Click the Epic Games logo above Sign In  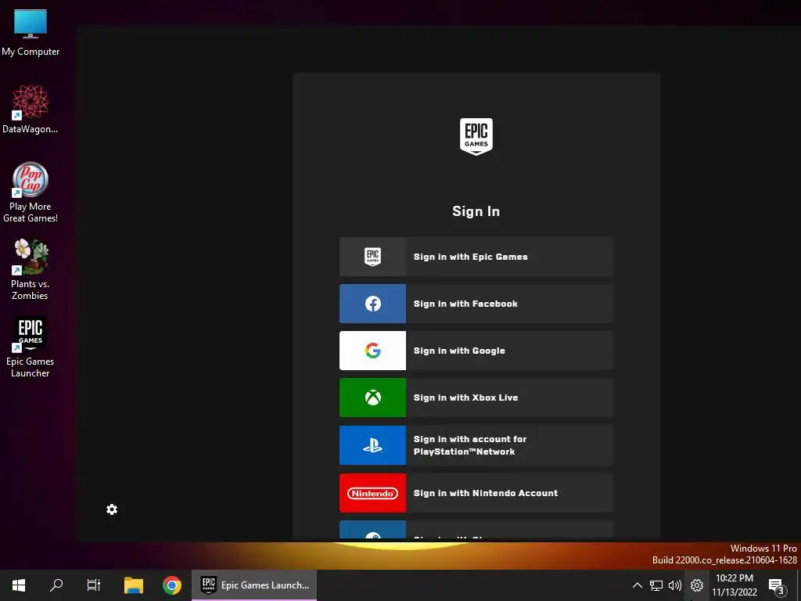(x=476, y=136)
